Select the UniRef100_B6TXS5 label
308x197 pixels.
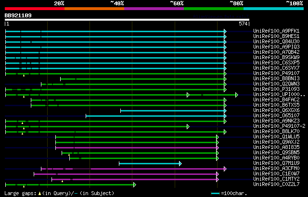point(276,105)
